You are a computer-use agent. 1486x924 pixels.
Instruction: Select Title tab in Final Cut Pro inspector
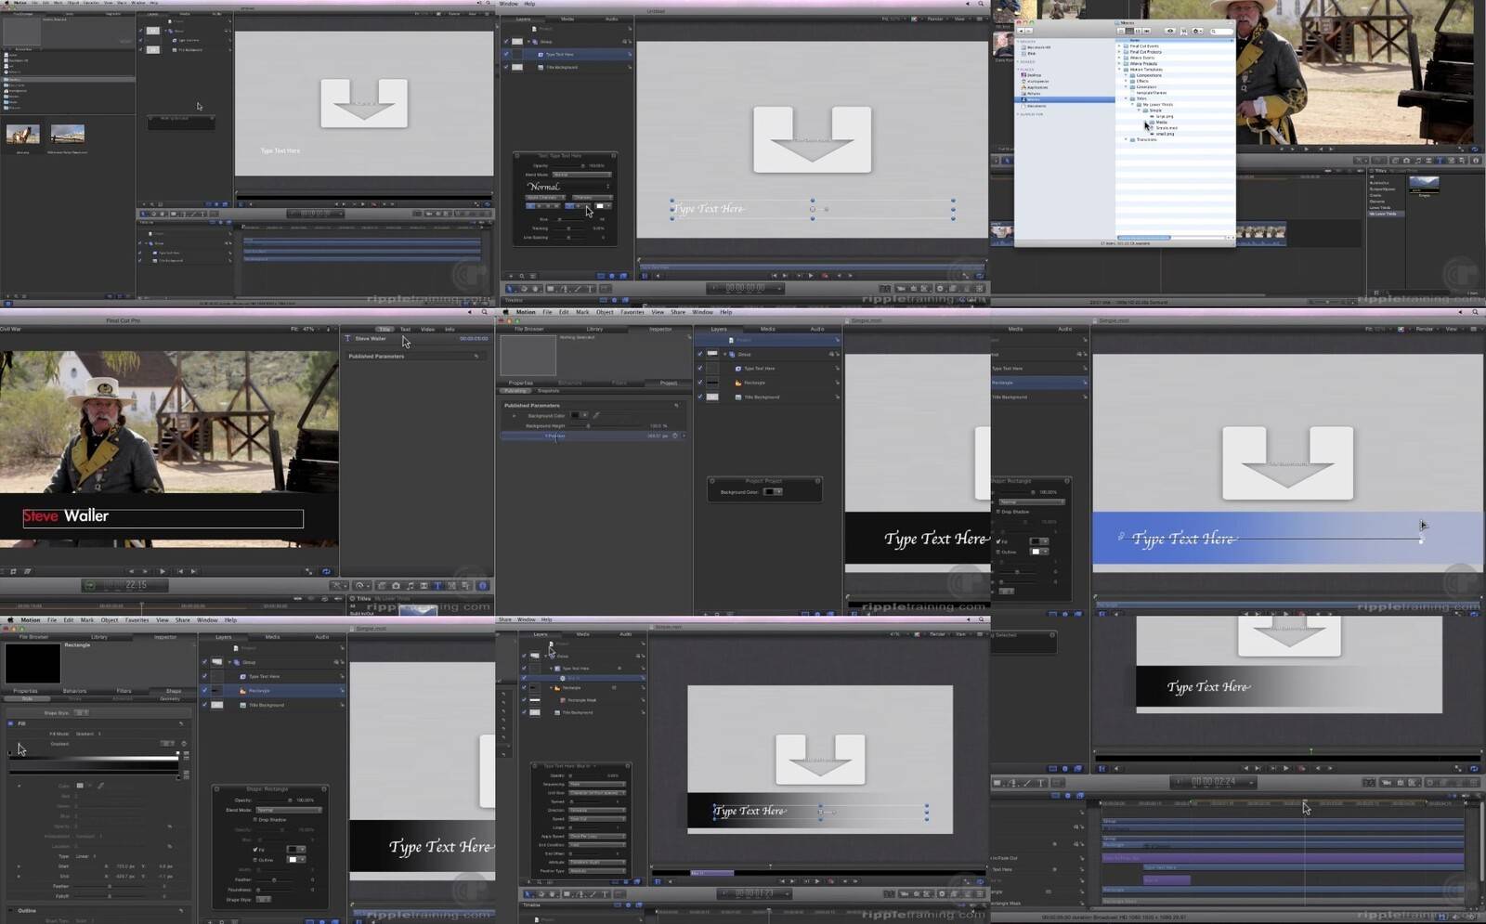[x=384, y=329]
